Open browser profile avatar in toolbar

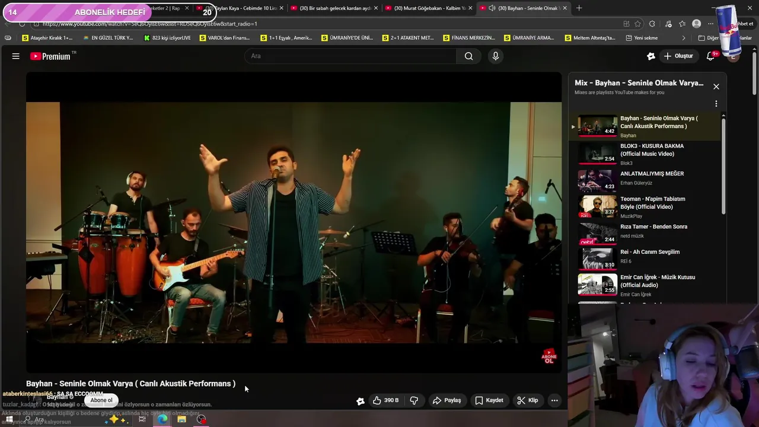pyautogui.click(x=697, y=24)
